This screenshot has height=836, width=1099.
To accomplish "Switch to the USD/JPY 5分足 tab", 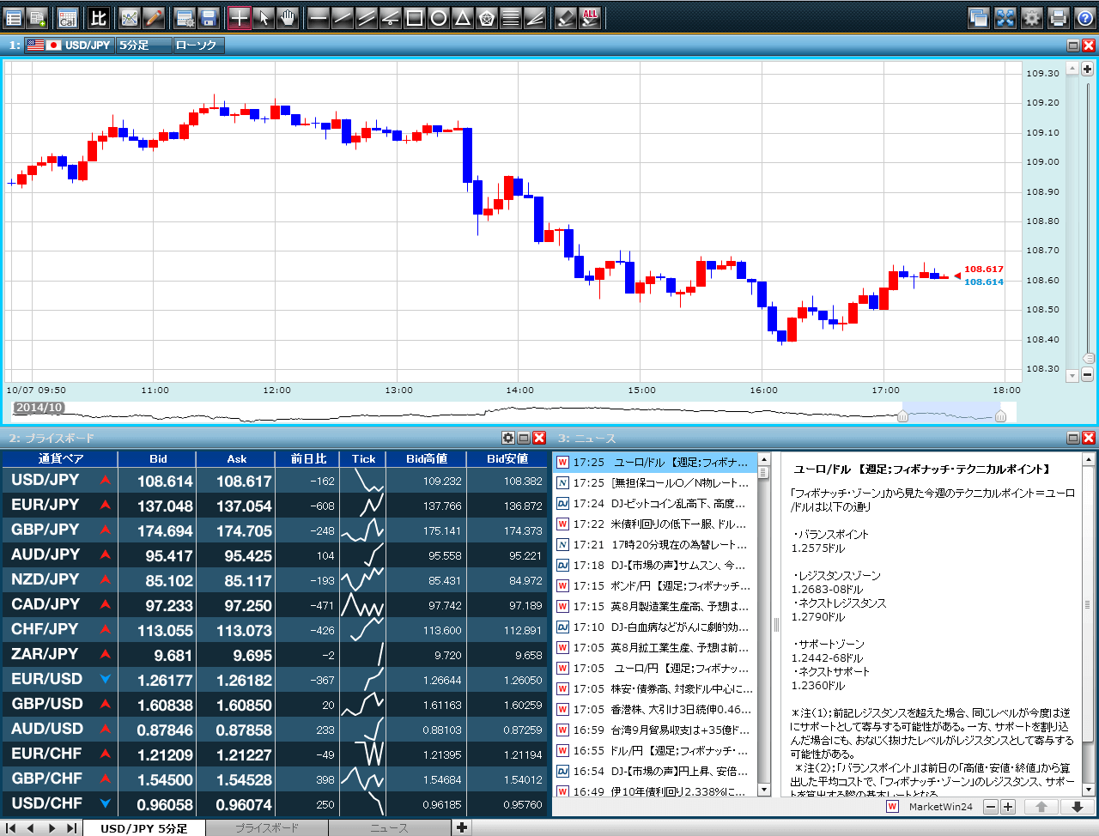I will point(143,828).
